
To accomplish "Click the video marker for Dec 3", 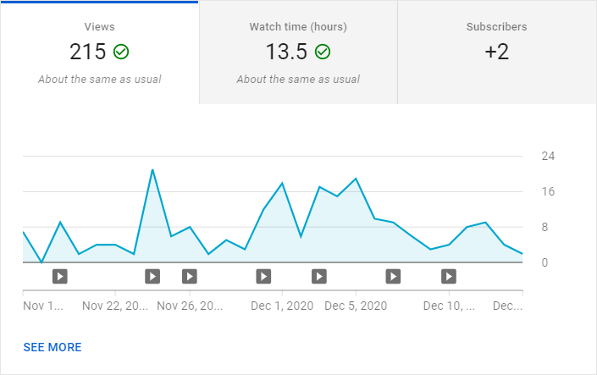I will (x=319, y=277).
